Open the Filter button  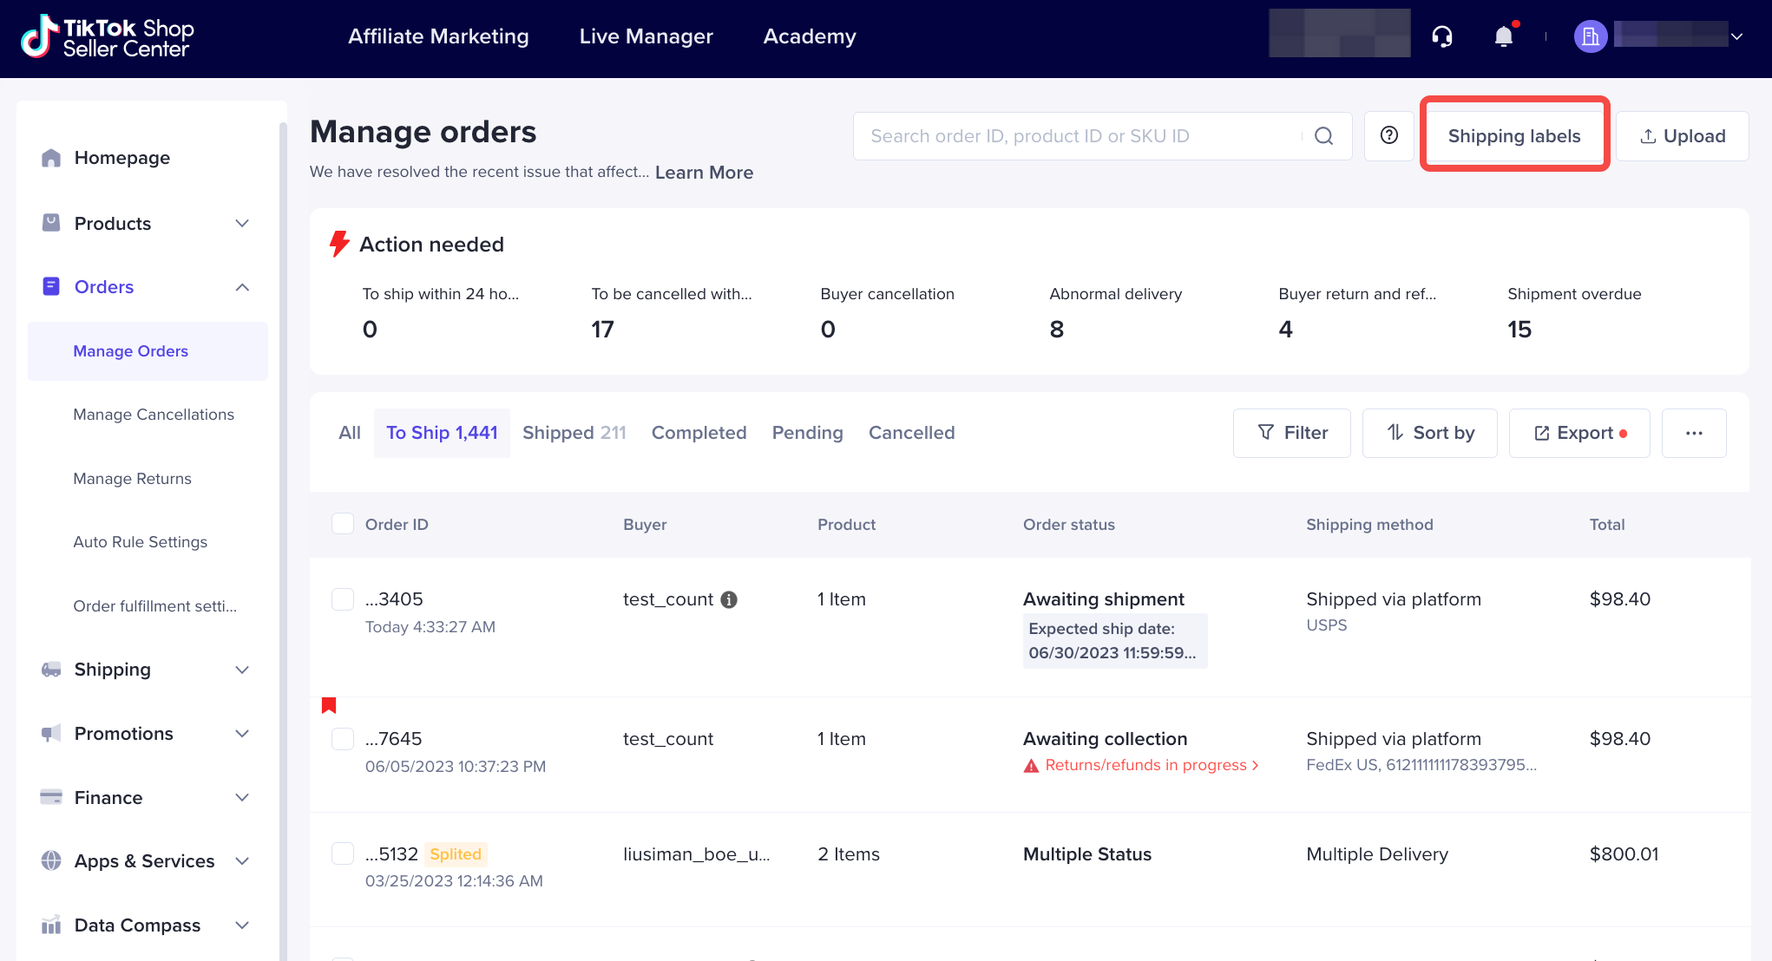pyautogui.click(x=1292, y=433)
